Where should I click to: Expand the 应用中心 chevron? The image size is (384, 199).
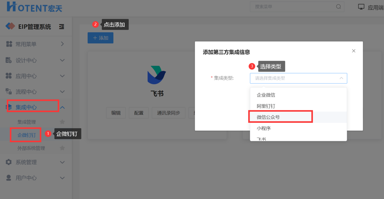(x=62, y=76)
